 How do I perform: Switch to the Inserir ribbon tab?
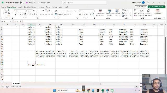[20, 7]
